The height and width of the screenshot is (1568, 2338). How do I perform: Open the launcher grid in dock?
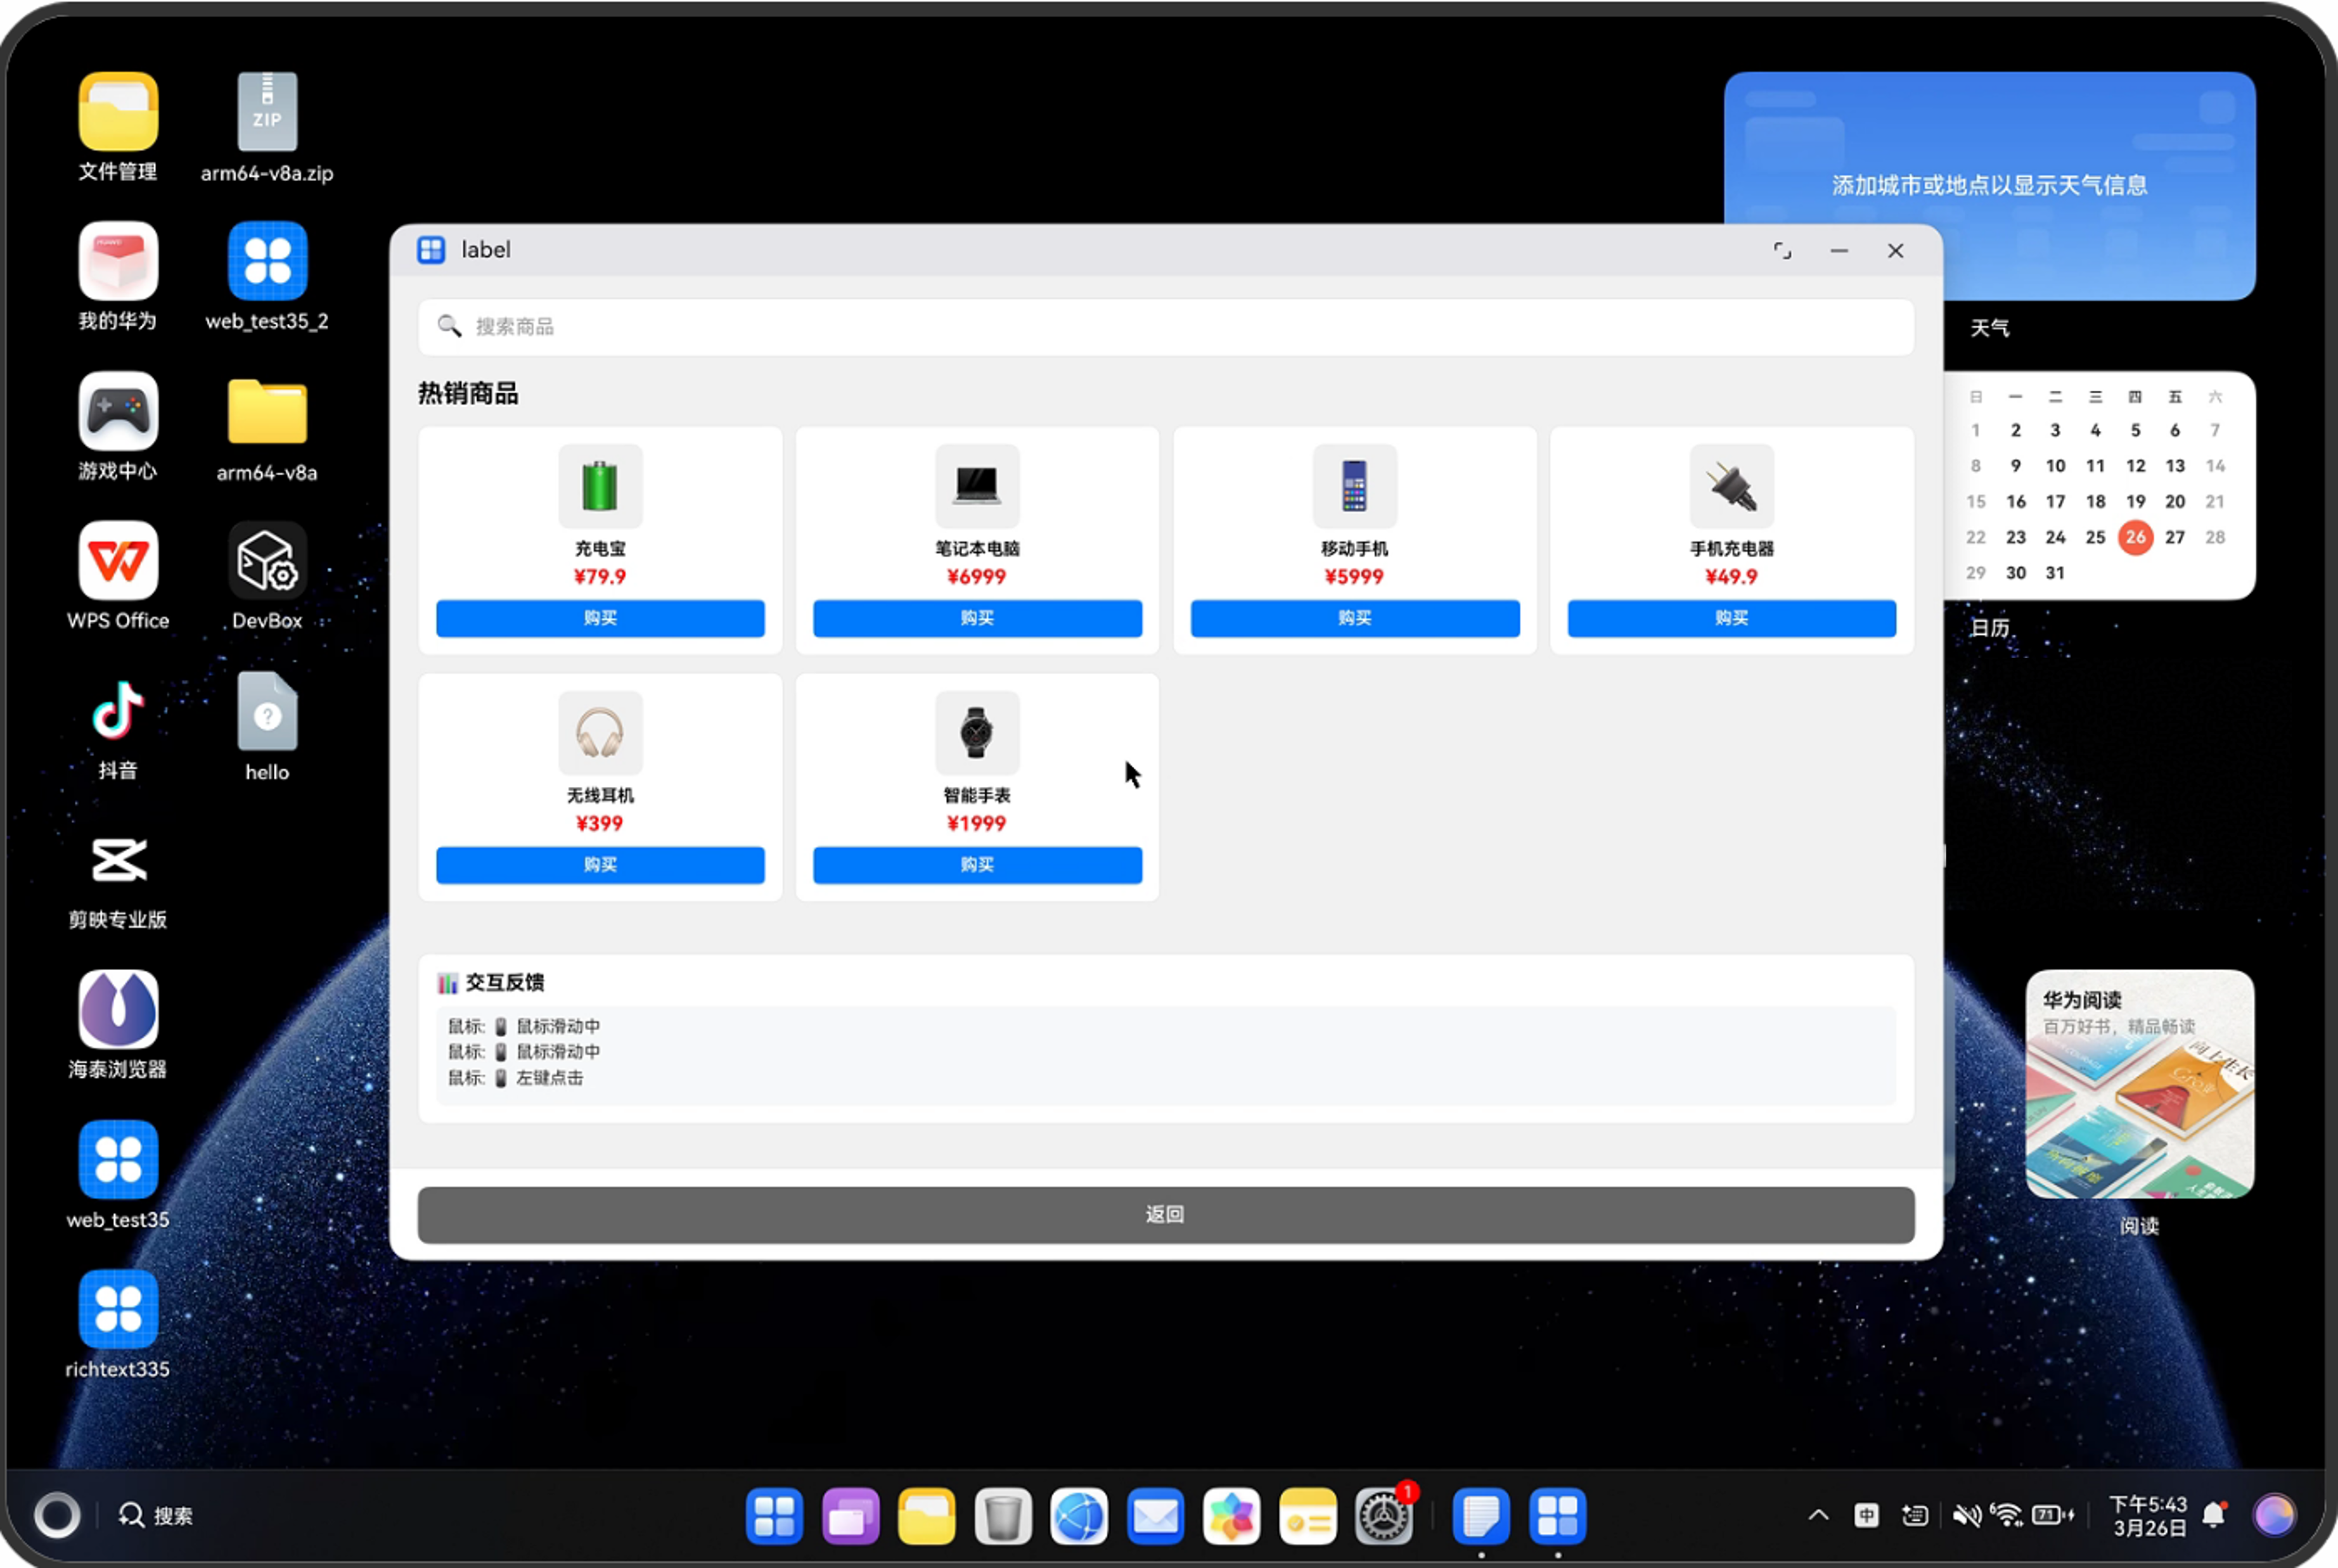pos(774,1516)
